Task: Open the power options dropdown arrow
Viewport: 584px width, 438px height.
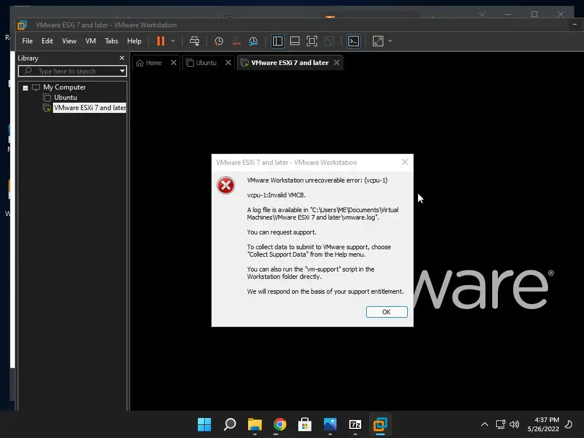Action: click(x=173, y=41)
